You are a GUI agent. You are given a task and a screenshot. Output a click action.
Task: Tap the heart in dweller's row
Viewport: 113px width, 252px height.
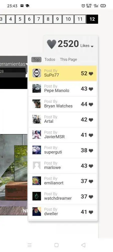click(x=91, y=212)
